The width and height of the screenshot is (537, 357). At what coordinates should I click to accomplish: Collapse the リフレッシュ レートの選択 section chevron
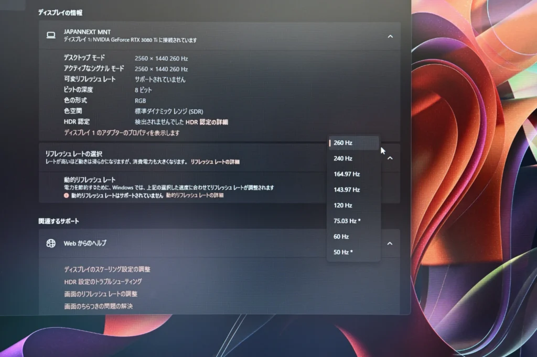pyautogui.click(x=390, y=158)
